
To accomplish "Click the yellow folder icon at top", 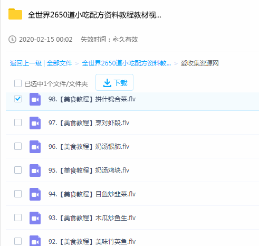I will [15, 14].
